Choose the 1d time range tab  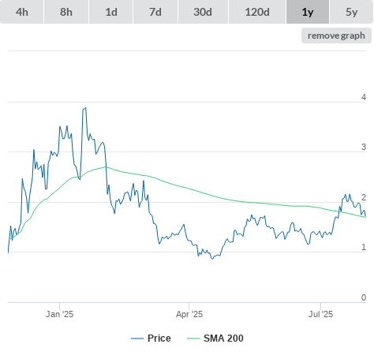(x=111, y=12)
